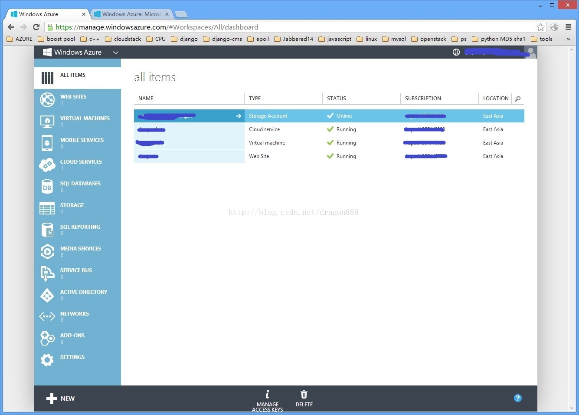Open Virtual Machines section icon
This screenshot has width=579, height=415.
point(47,121)
